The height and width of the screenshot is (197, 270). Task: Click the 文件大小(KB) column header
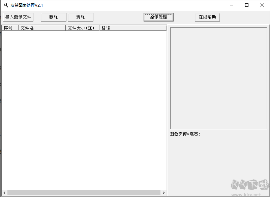click(x=82, y=28)
